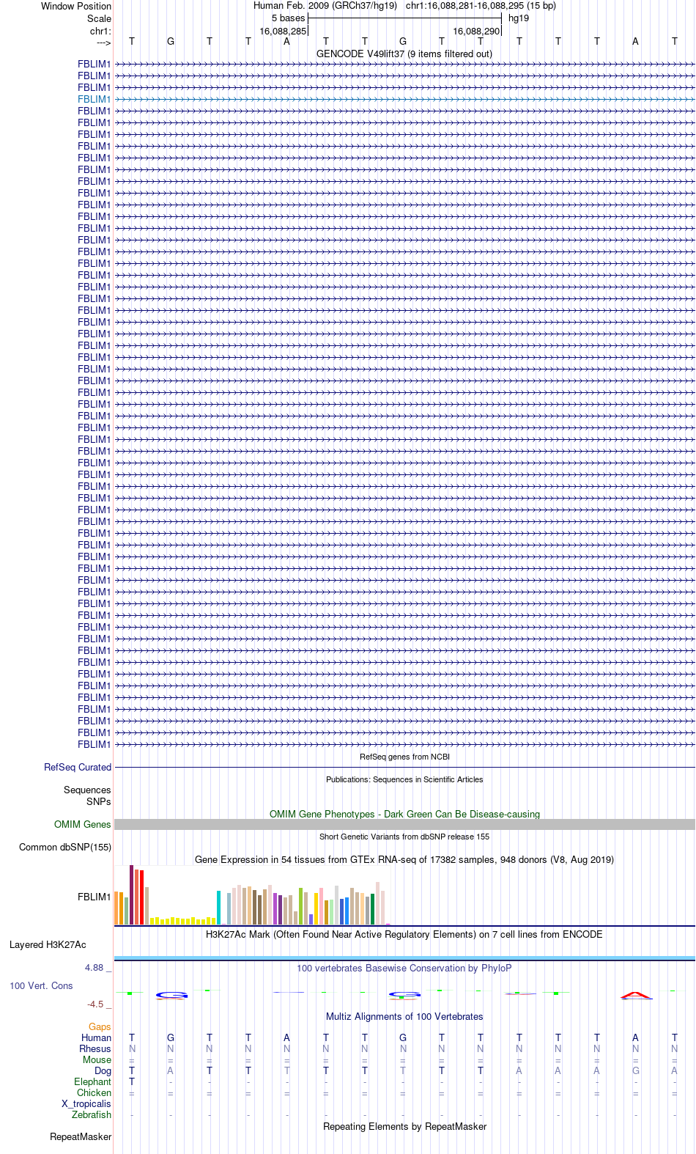Click the 'Window Position' ruler label
Screen dimensions: 696x1154
point(76,6)
